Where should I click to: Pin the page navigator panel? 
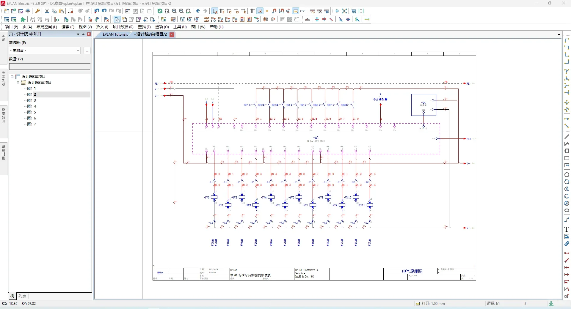tap(84, 34)
